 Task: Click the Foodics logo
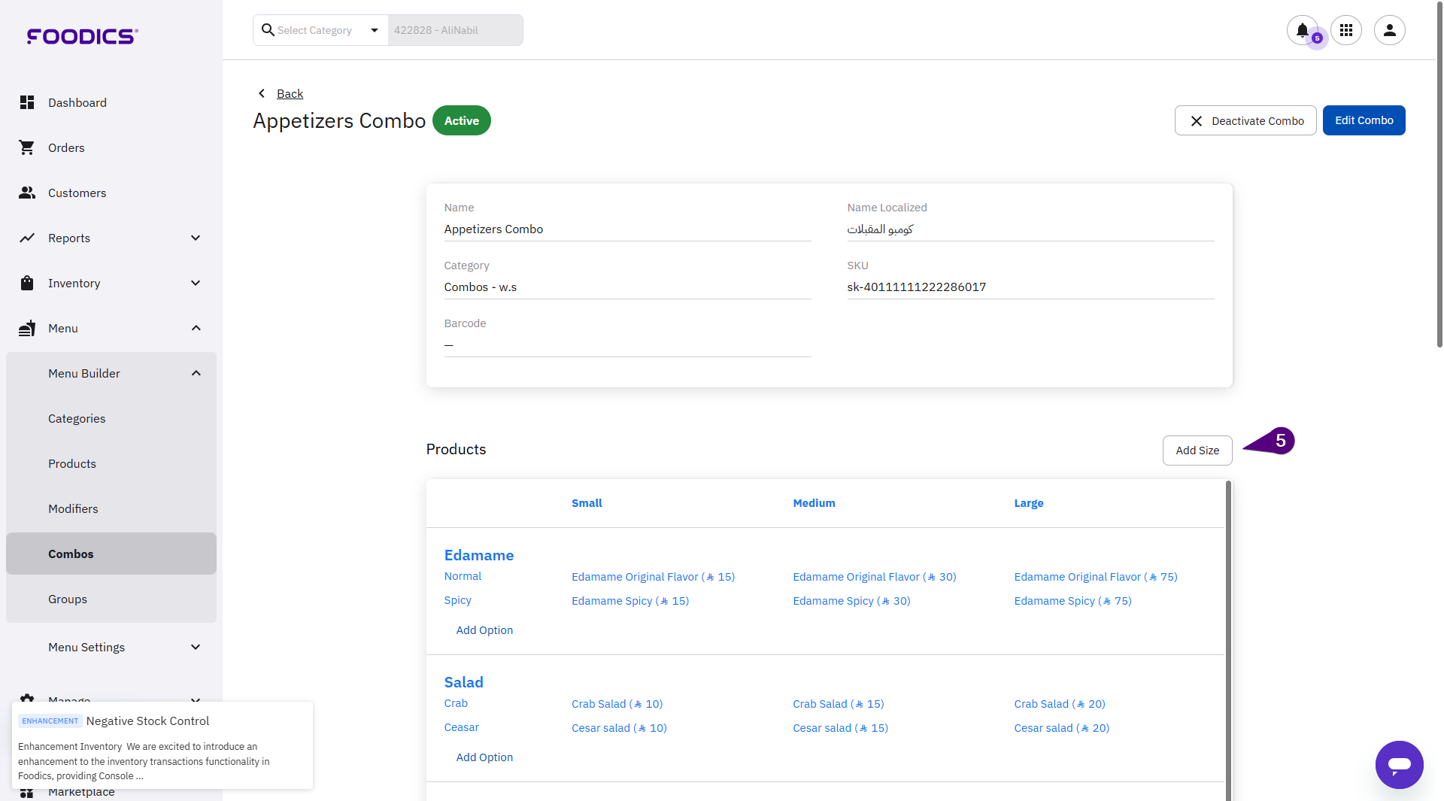click(x=82, y=36)
